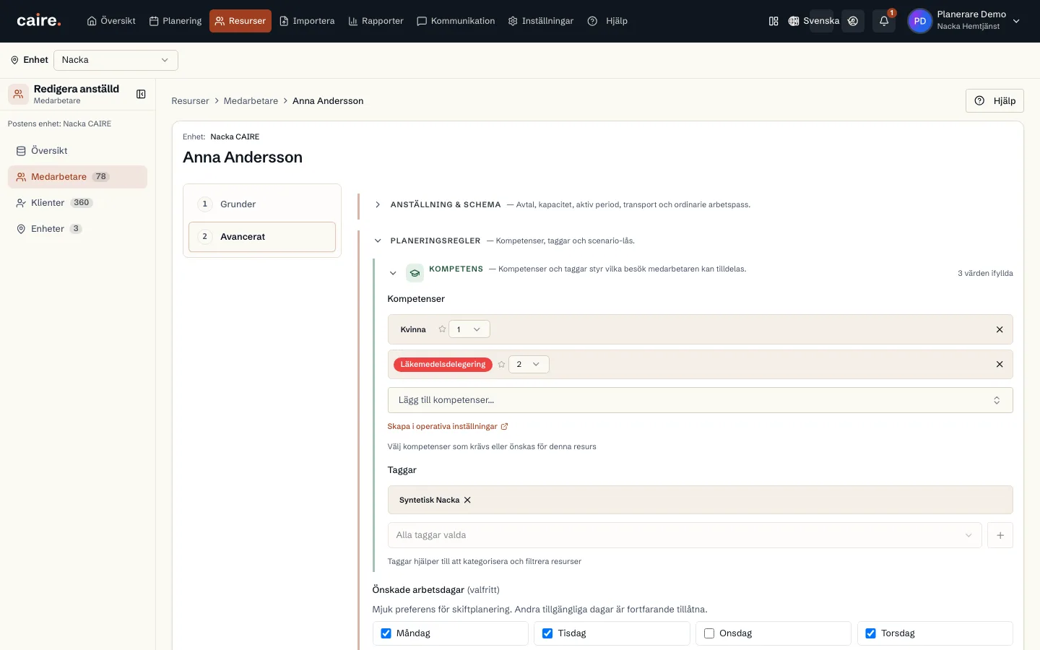Click the question mark icon in Hjälp button
This screenshot has height=650, width=1040.
[979, 101]
